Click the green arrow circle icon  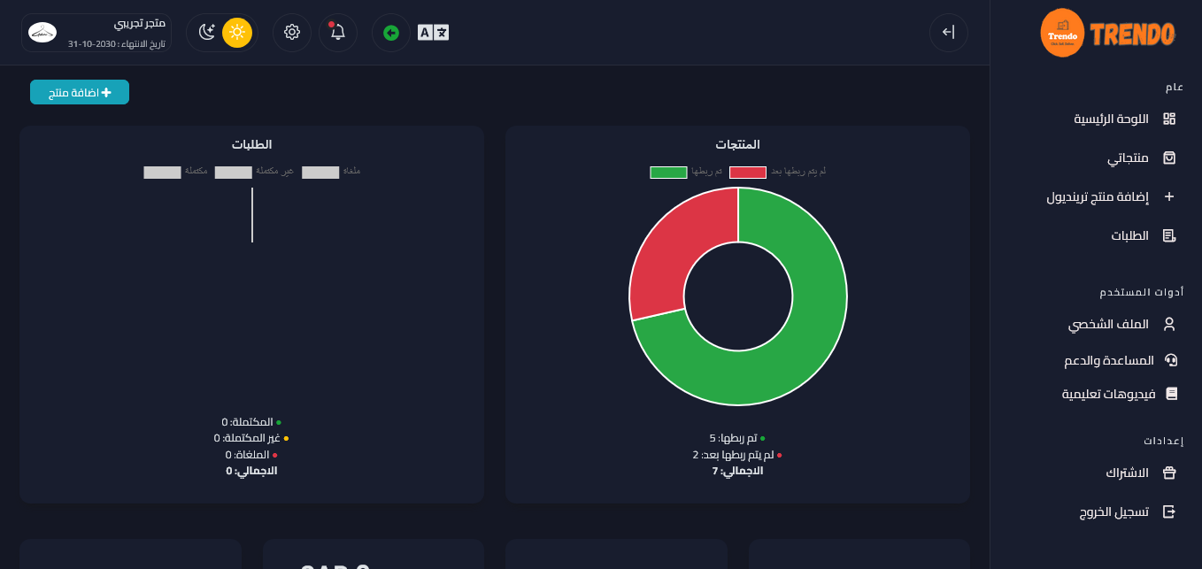click(391, 33)
